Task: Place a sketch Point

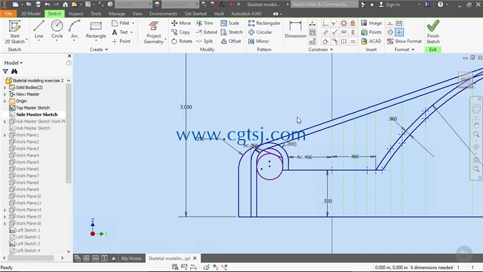Action: click(121, 41)
